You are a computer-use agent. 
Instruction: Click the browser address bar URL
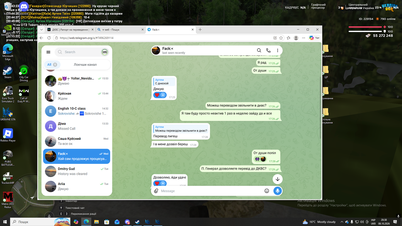tap(87, 38)
